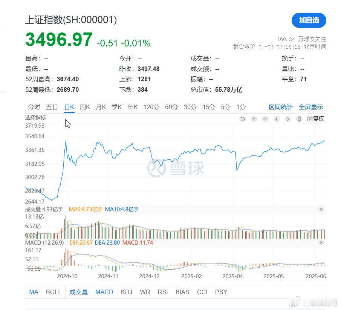Zoom in chart with plus icon
The image size is (341, 310).
[x=254, y=119]
